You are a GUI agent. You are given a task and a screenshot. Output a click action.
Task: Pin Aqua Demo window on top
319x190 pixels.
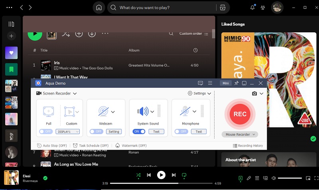tap(236, 83)
